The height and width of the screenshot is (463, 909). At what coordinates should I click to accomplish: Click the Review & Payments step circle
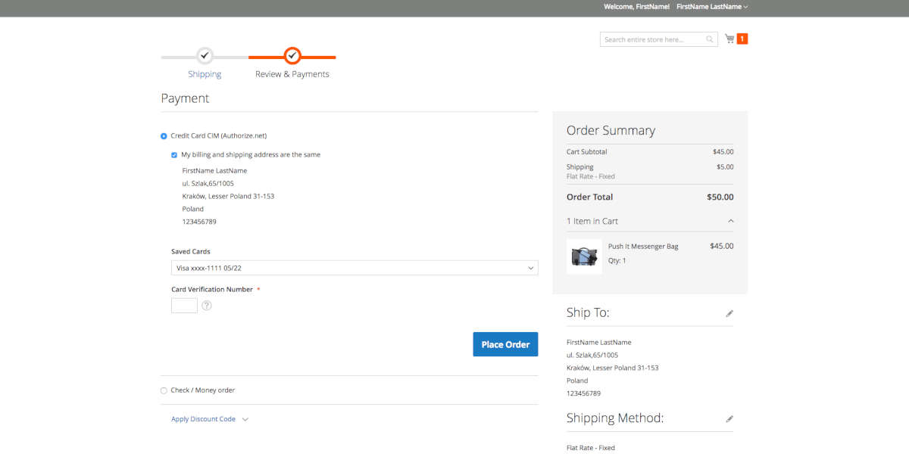(x=292, y=56)
